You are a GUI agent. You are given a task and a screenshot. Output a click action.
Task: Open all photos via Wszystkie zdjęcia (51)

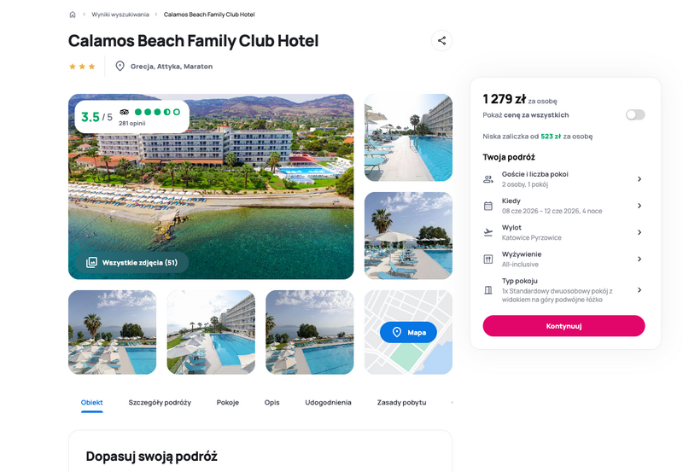[132, 262]
